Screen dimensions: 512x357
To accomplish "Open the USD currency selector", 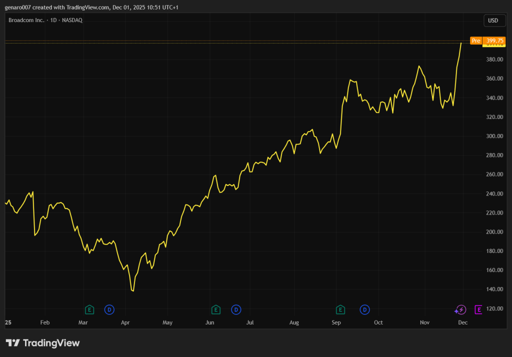I will point(492,20).
